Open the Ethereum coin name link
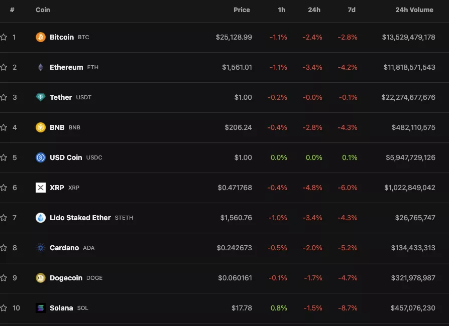The image size is (449, 326). pyautogui.click(x=66, y=67)
